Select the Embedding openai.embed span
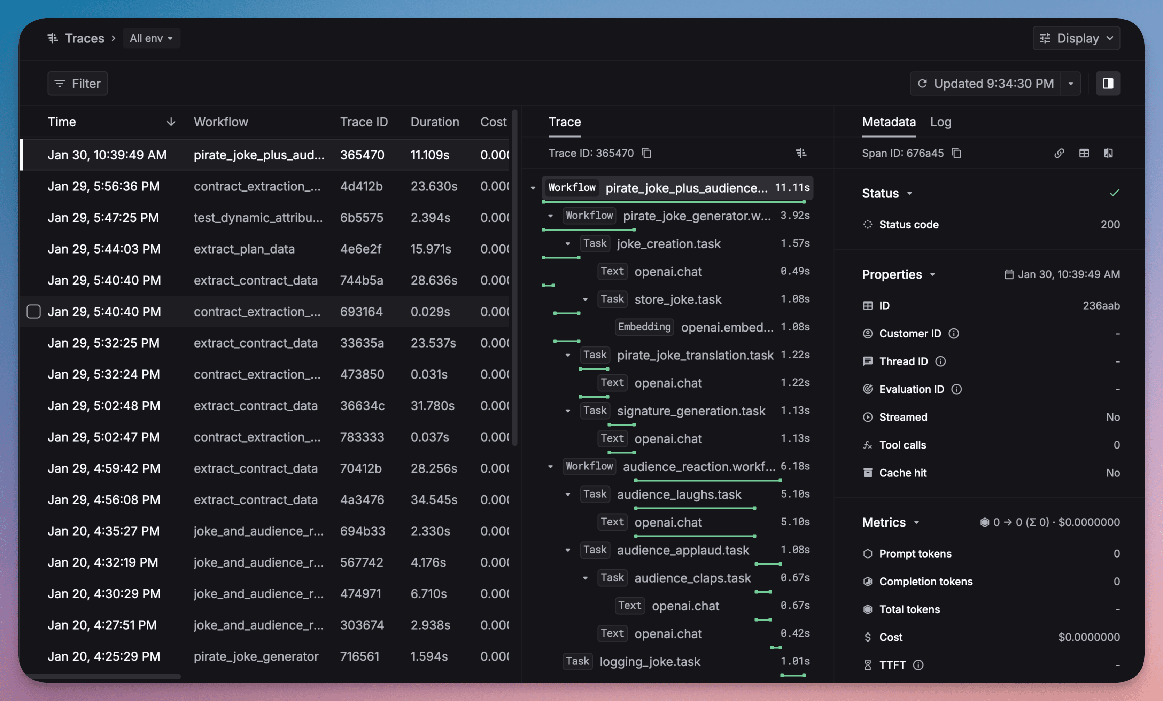This screenshot has width=1163, height=701. point(712,327)
